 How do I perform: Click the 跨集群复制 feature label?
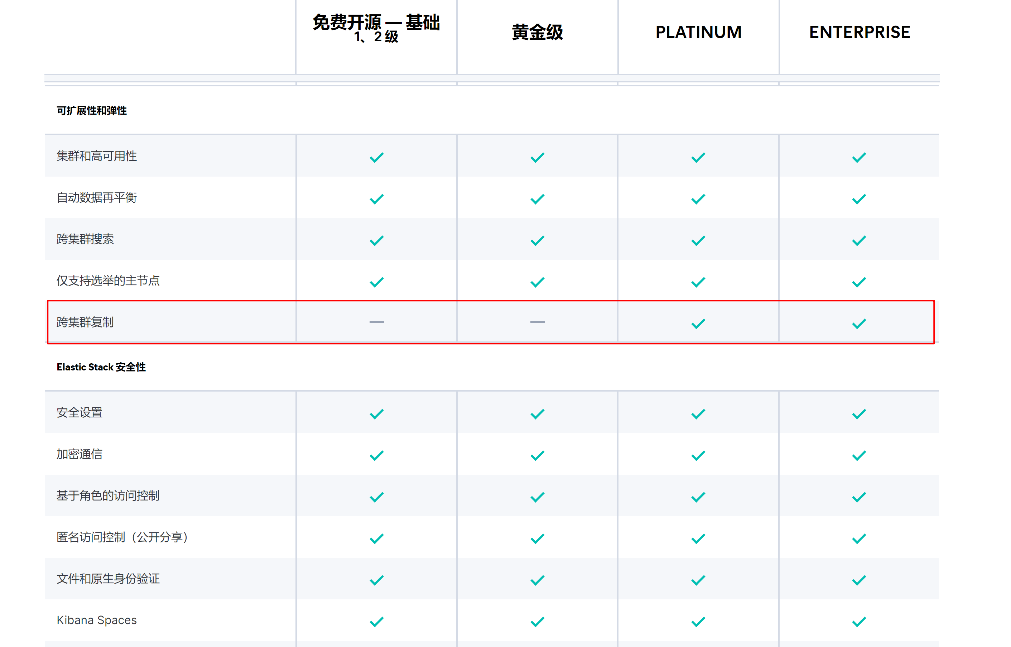coord(85,322)
